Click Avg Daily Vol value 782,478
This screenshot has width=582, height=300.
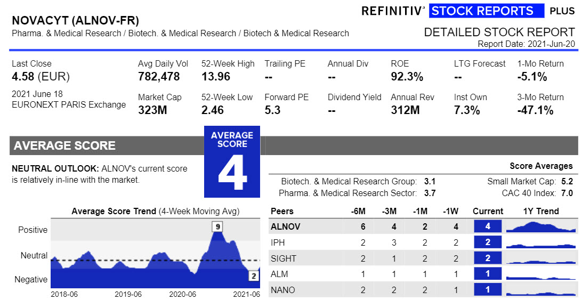tap(159, 77)
